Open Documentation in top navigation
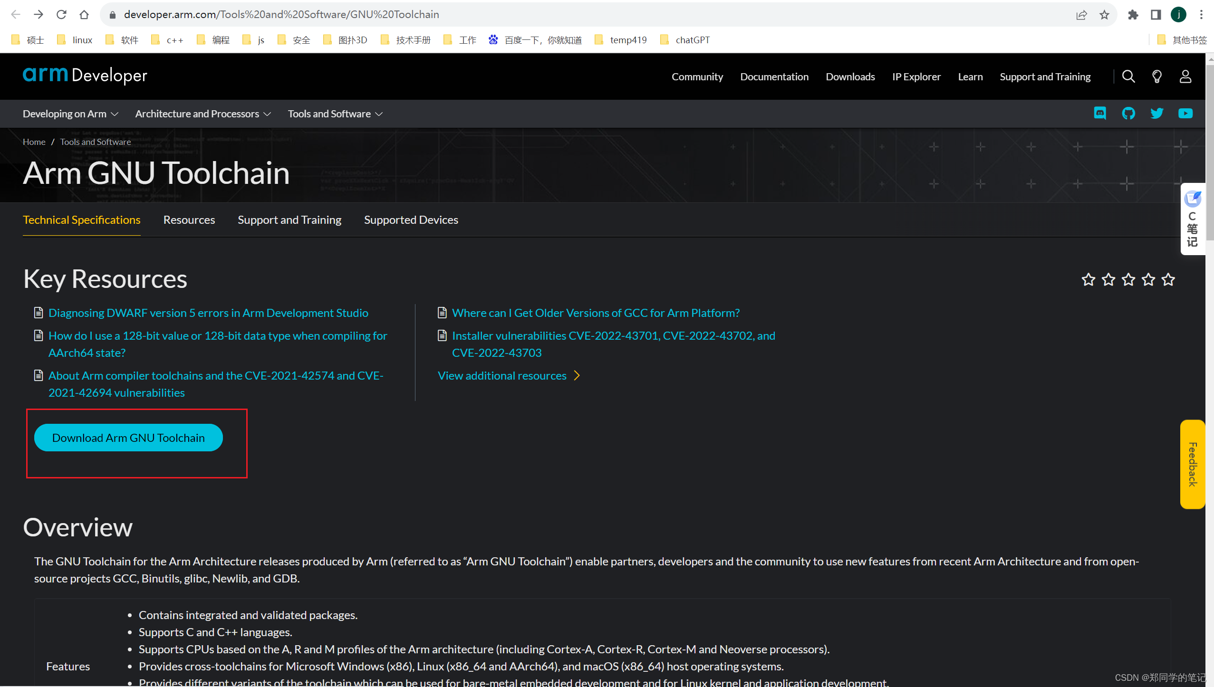 coord(774,76)
